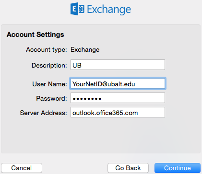Click the Account Settings heading
Viewport: 202px width, 174px height.
coord(36,35)
